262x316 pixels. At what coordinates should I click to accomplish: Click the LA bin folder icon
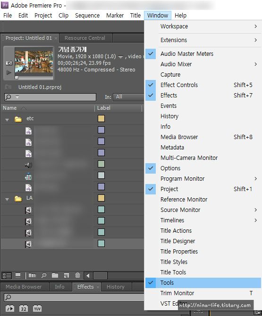(x=18, y=199)
